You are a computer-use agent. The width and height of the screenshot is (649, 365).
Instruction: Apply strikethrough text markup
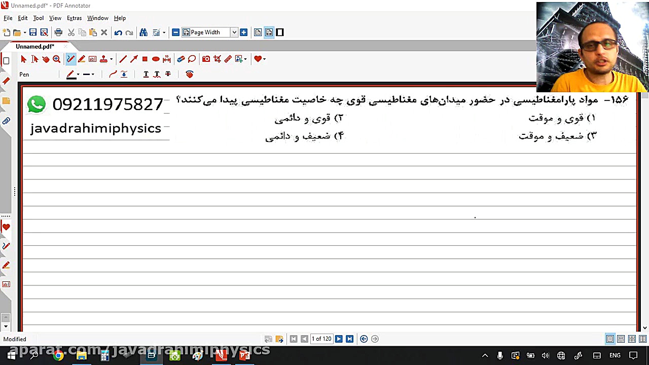(x=168, y=75)
